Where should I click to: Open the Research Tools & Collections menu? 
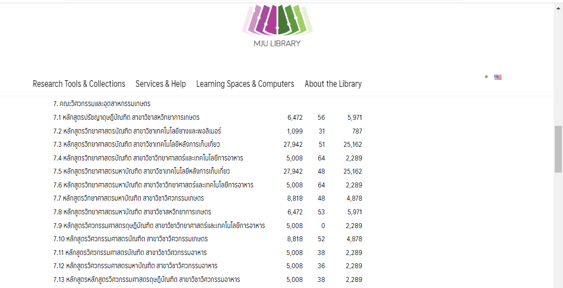click(x=79, y=84)
